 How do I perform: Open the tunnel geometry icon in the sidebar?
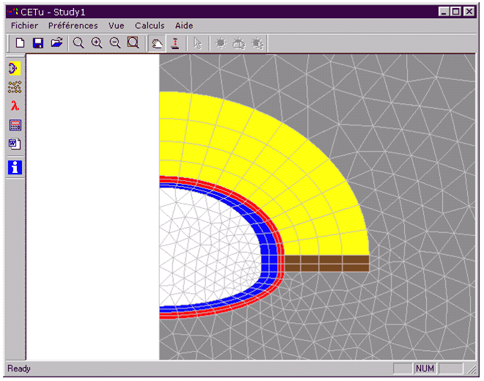click(x=15, y=68)
